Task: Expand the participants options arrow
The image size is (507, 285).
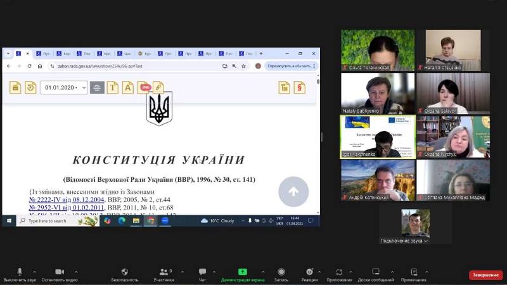Action: point(183,272)
